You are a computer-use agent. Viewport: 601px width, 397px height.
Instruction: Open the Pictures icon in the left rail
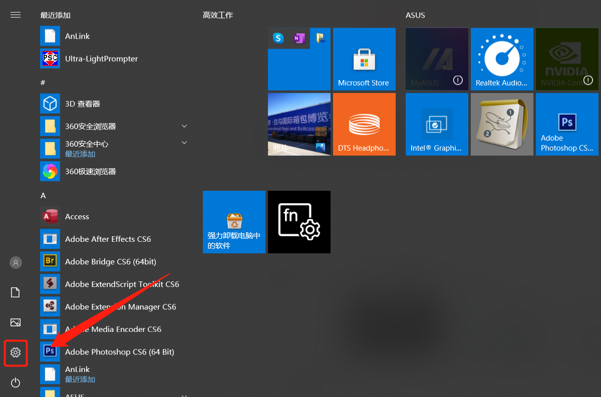(16, 322)
